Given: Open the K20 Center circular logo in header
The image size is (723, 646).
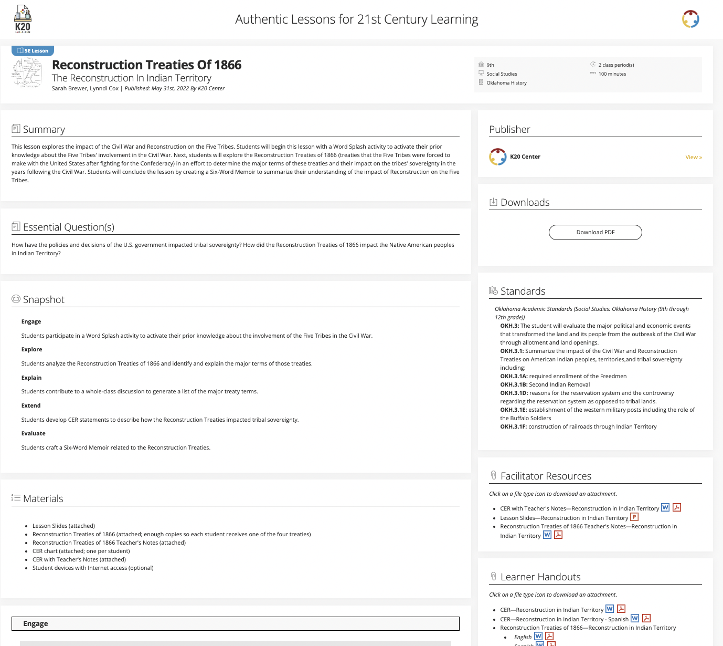Looking at the screenshot, I should click(x=690, y=19).
